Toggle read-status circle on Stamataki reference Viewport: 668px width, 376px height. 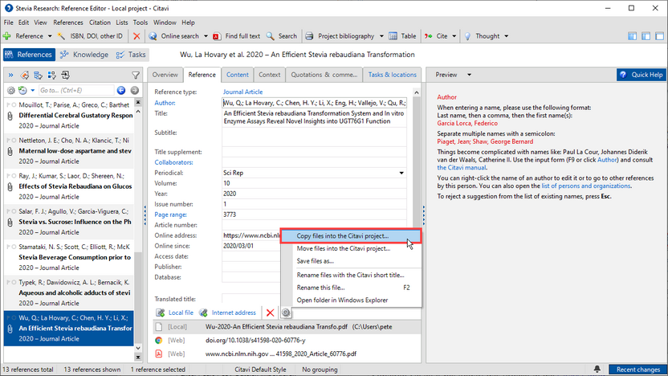tap(14, 247)
